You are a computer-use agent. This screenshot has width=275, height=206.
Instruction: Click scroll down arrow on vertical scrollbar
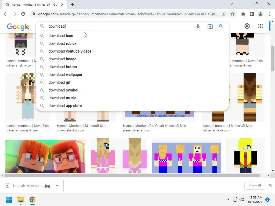(273, 171)
